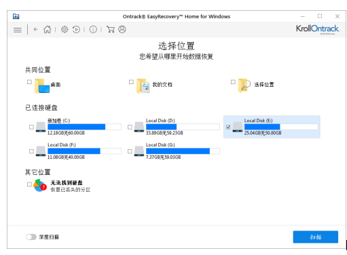This screenshot has height=255, width=347.
Task: Go back with the arrow icon
Action: [35, 29]
